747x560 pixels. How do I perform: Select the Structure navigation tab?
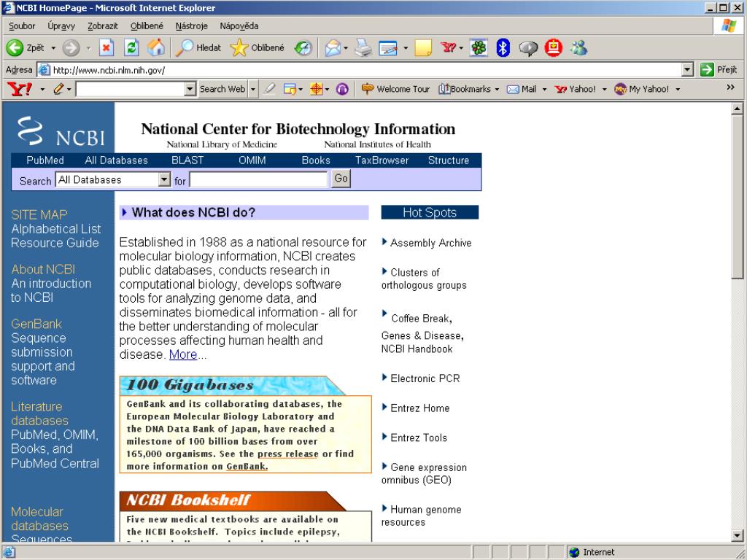[x=449, y=160]
